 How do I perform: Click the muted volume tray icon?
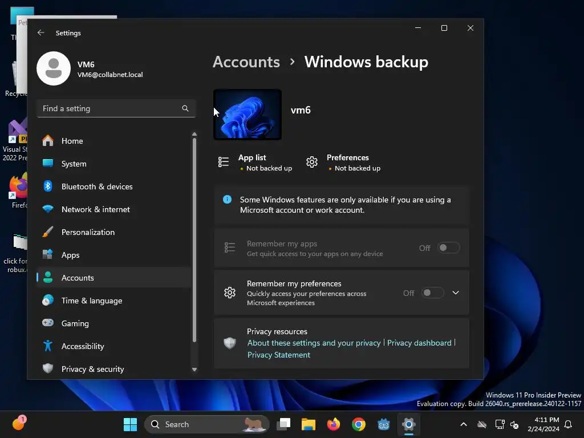tap(514, 424)
